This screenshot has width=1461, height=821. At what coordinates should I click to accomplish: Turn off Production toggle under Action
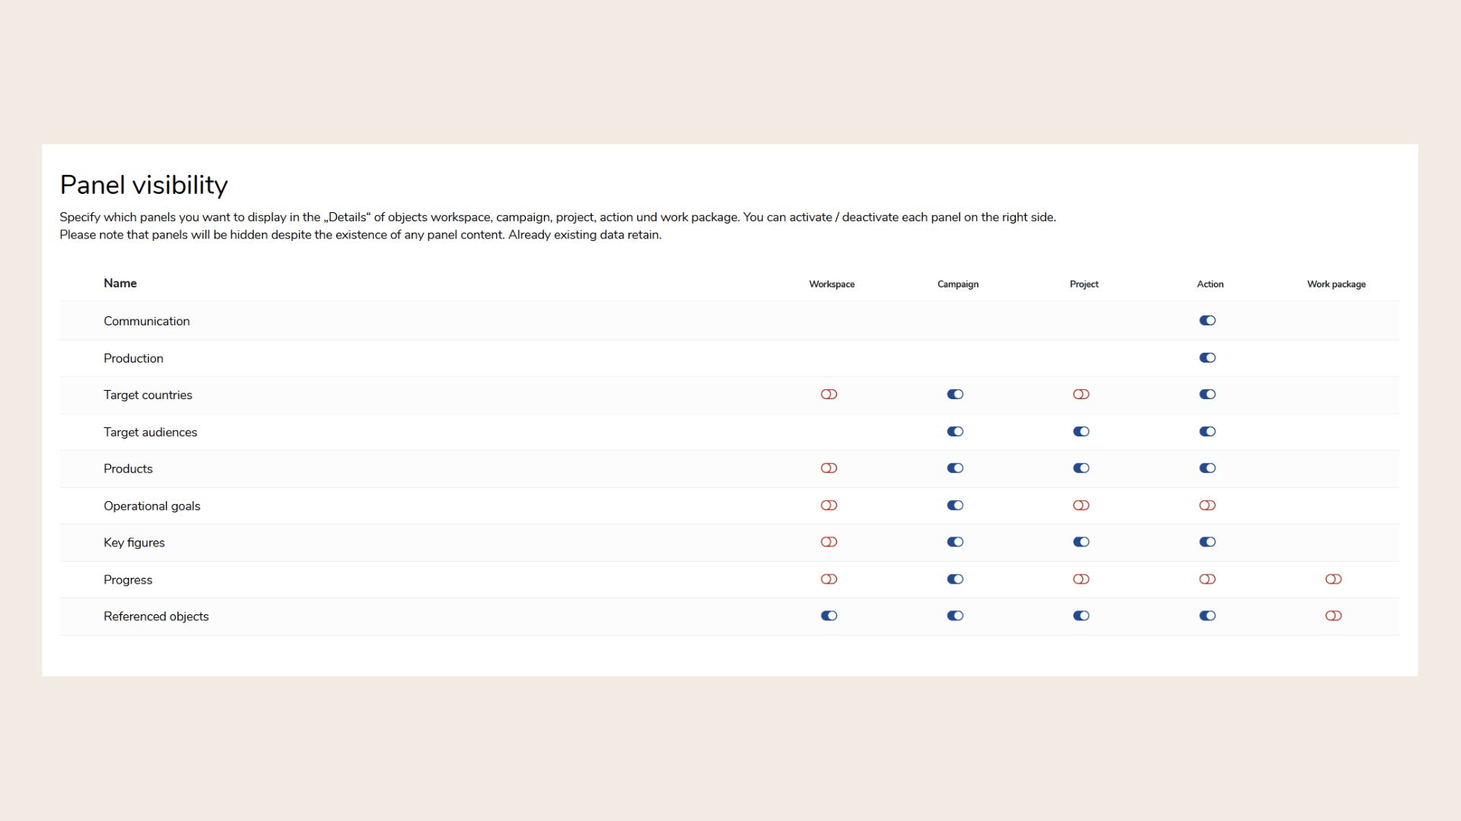[x=1207, y=358]
